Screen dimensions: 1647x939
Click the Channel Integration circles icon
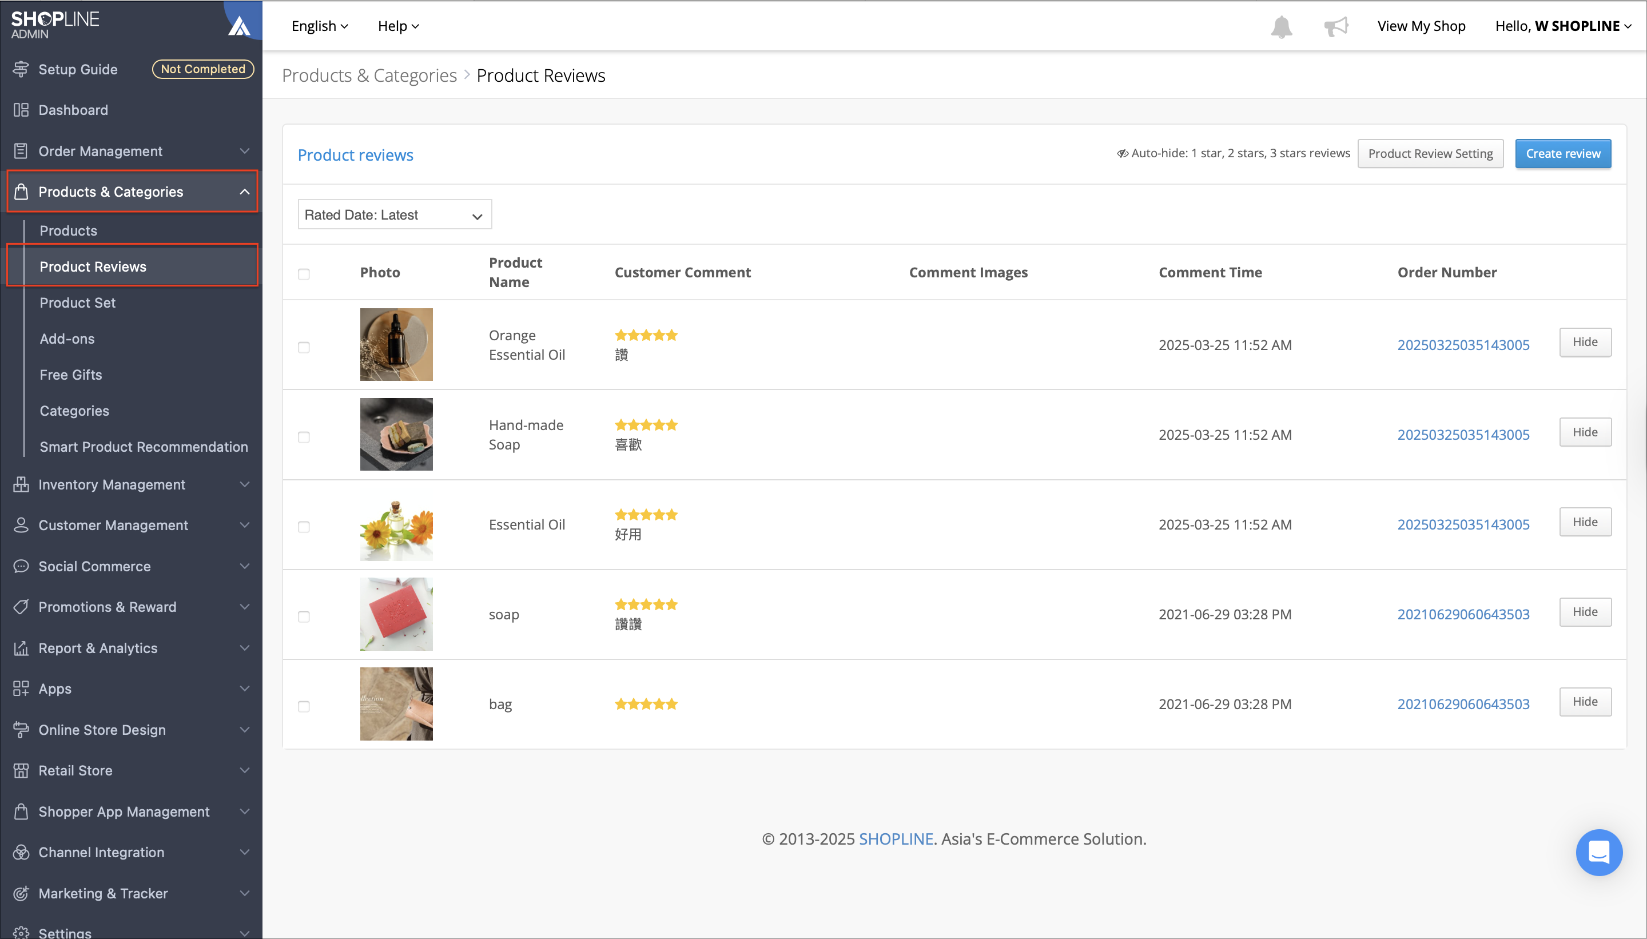[21, 853]
